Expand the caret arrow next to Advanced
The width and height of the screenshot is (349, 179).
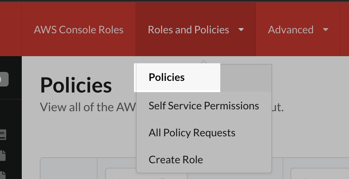pyautogui.click(x=325, y=30)
